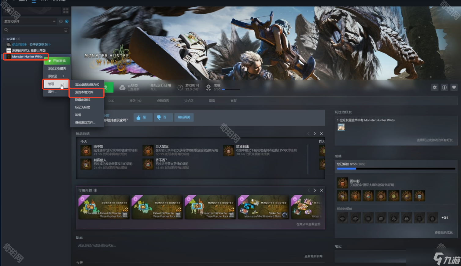Click the 稍后再说 button

(x=184, y=117)
